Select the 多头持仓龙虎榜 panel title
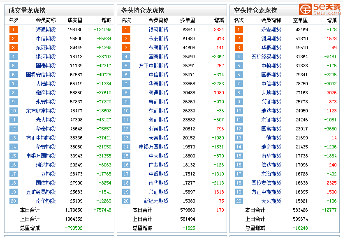This screenshot has height=237, width=343. (143, 11)
